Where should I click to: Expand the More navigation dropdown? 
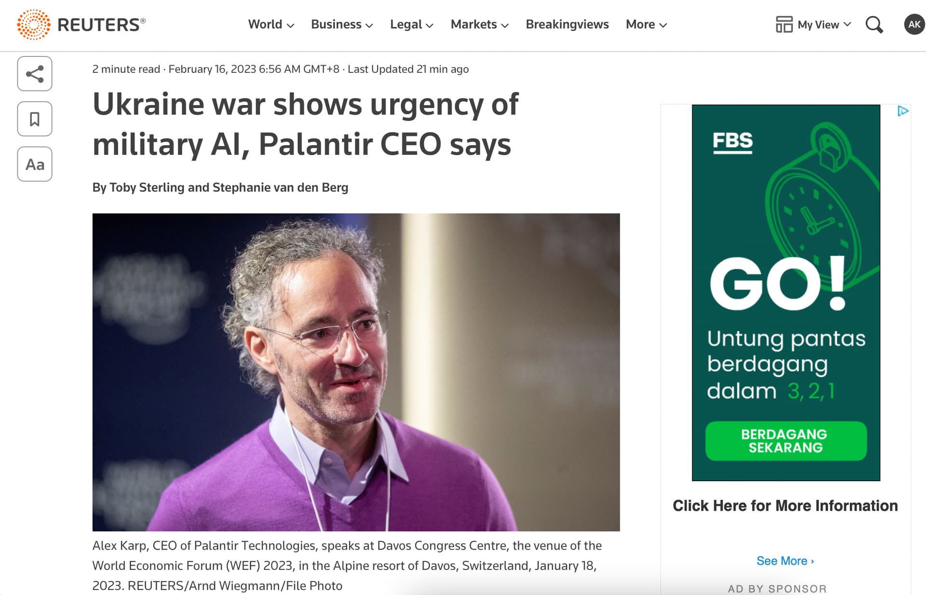pos(646,24)
